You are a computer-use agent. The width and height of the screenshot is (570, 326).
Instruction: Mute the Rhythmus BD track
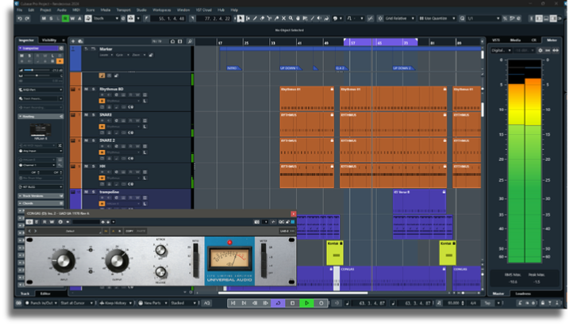point(87,90)
